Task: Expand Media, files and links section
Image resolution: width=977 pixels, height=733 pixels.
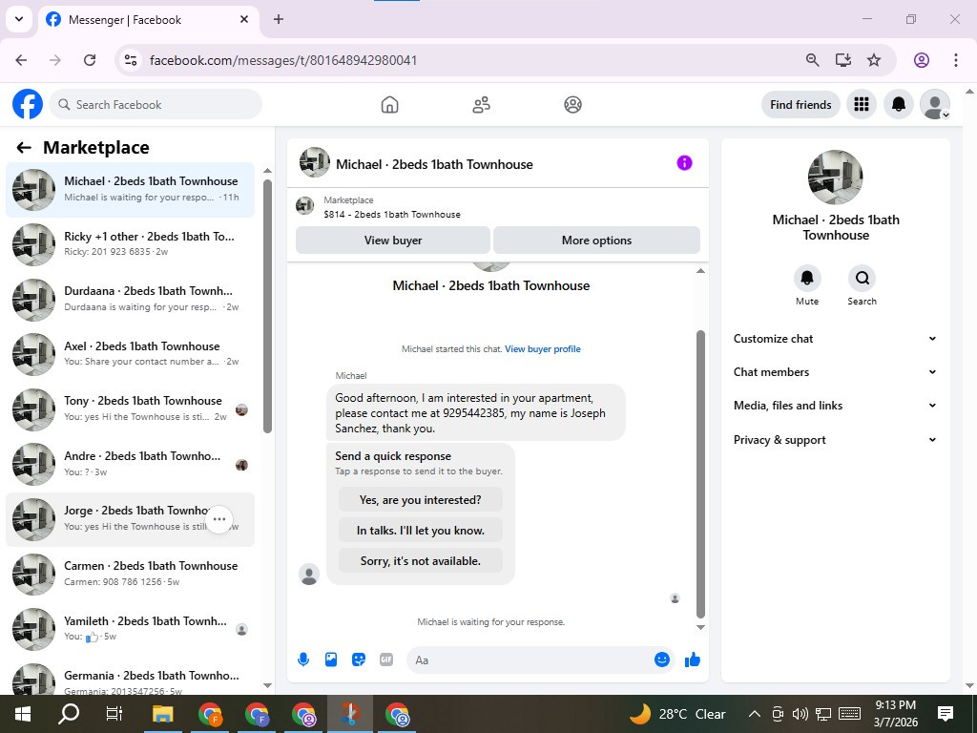Action: pos(835,405)
